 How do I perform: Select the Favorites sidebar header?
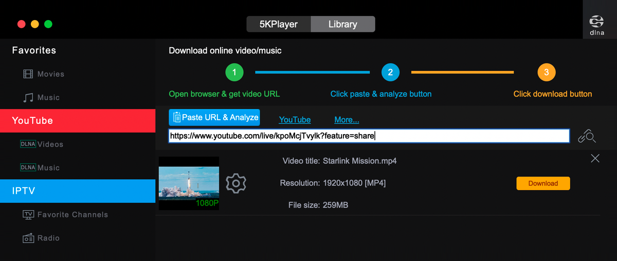coord(34,50)
